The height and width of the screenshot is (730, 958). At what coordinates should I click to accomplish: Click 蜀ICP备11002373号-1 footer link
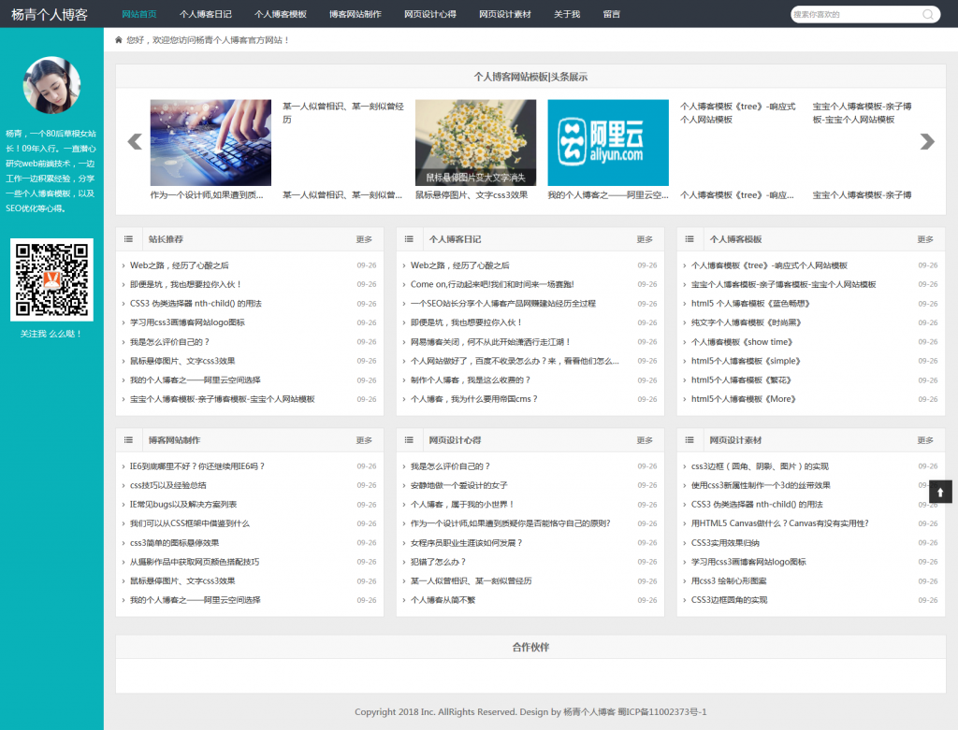(662, 711)
